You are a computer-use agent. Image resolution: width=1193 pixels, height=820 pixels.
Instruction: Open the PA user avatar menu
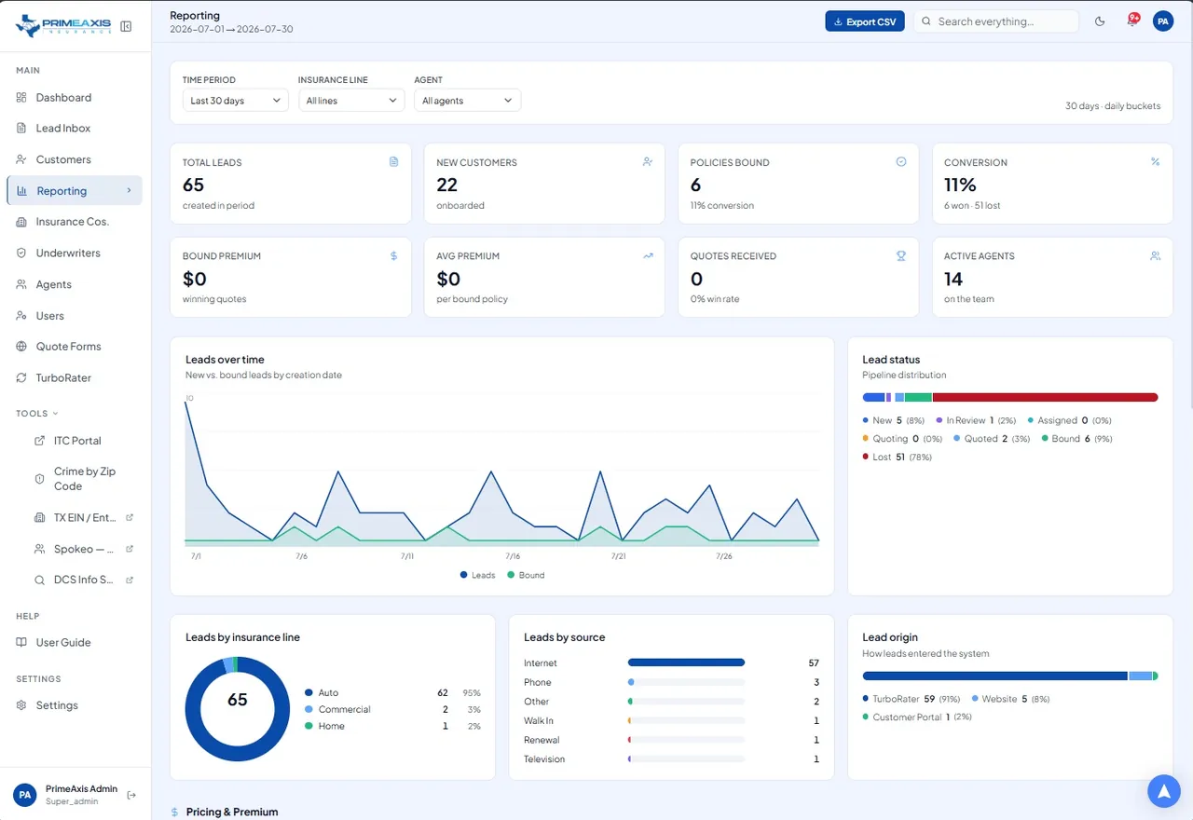pos(1163,21)
